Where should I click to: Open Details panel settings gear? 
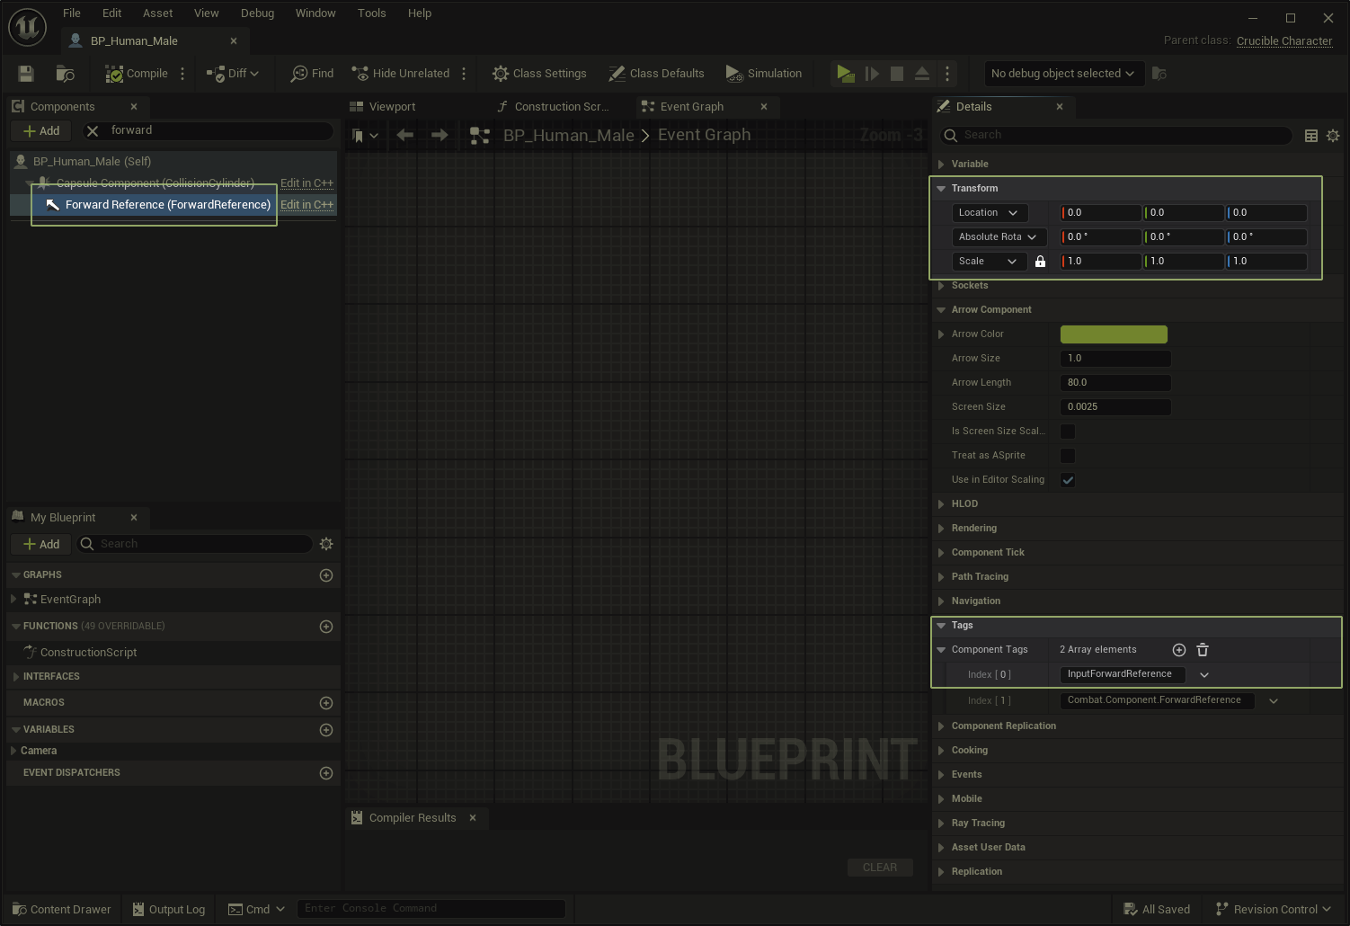[1333, 136]
